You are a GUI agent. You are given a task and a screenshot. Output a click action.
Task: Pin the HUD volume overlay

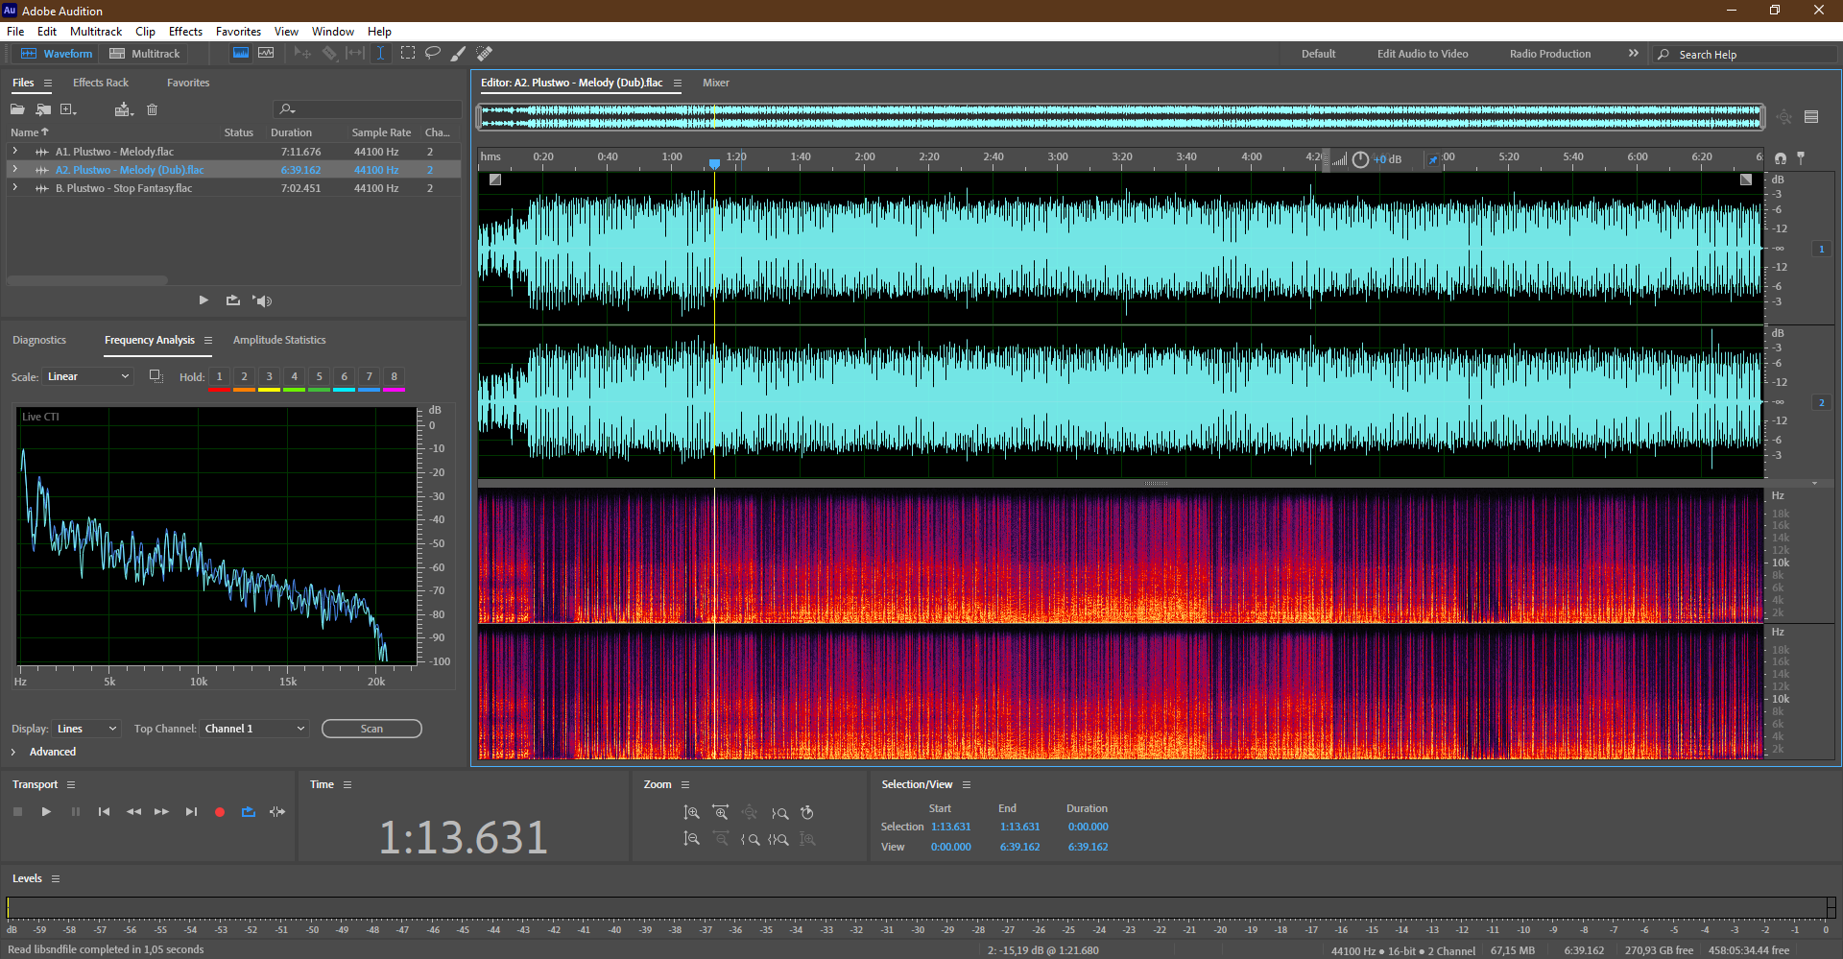(1433, 159)
